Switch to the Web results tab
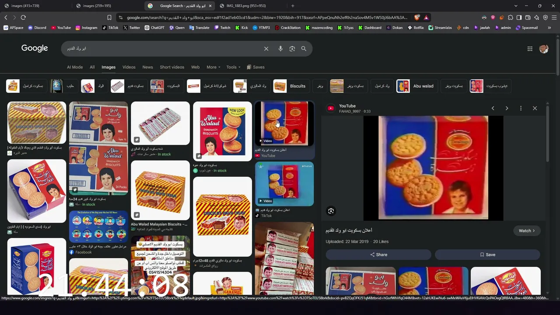Viewport: 560px width, 315px height. (x=195, y=67)
